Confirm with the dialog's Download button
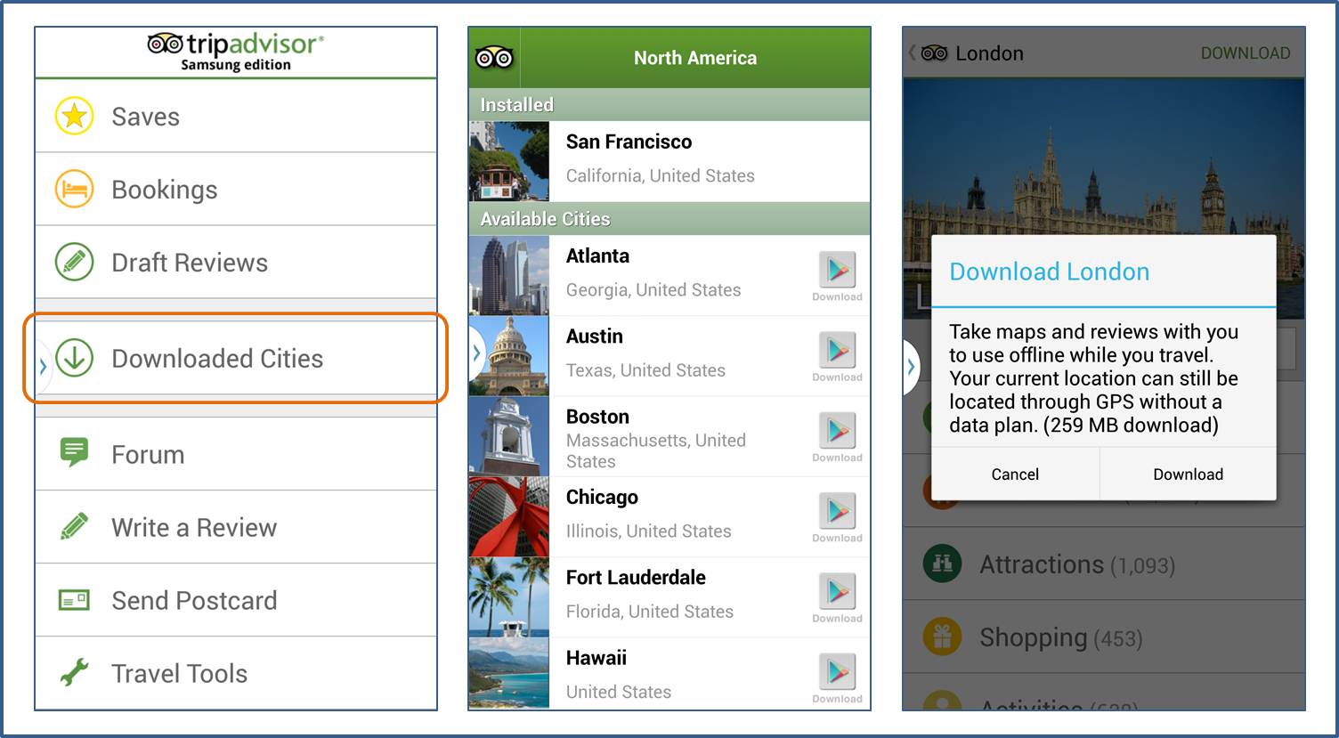The height and width of the screenshot is (738, 1339). [x=1188, y=474]
